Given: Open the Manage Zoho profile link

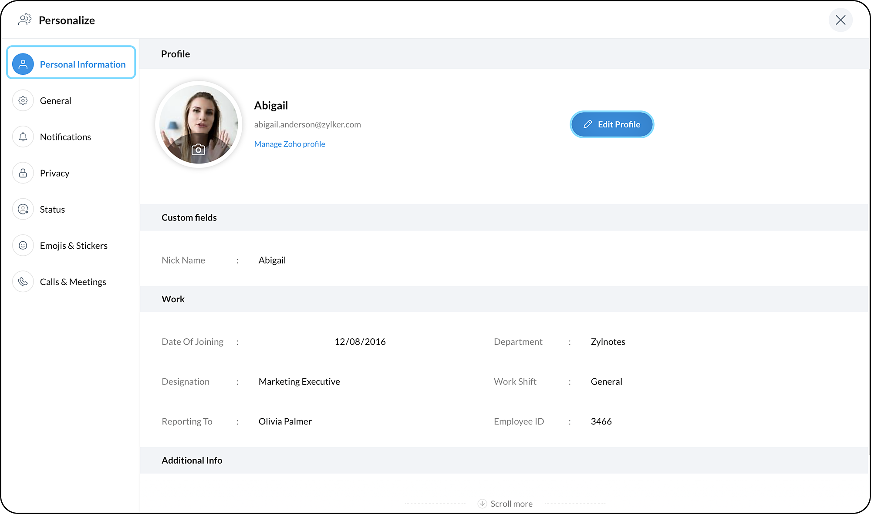Looking at the screenshot, I should coord(290,144).
